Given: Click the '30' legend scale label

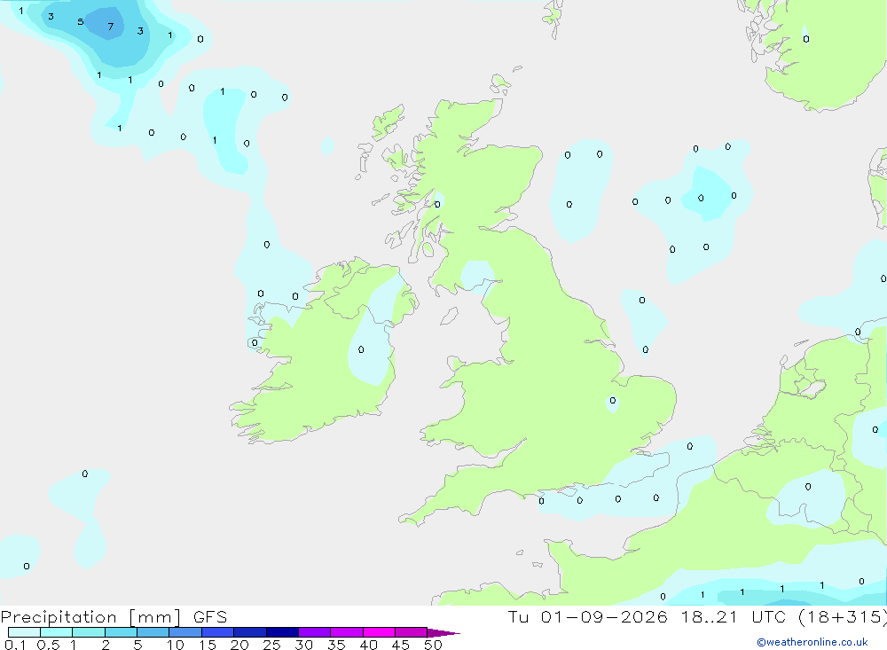Looking at the screenshot, I should 304,645.
